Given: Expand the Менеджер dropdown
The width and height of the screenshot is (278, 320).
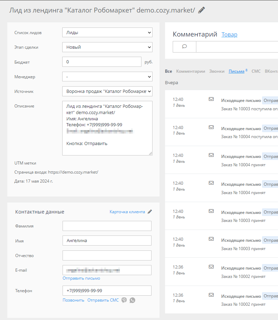Looking at the screenshot, I should click(x=107, y=77).
